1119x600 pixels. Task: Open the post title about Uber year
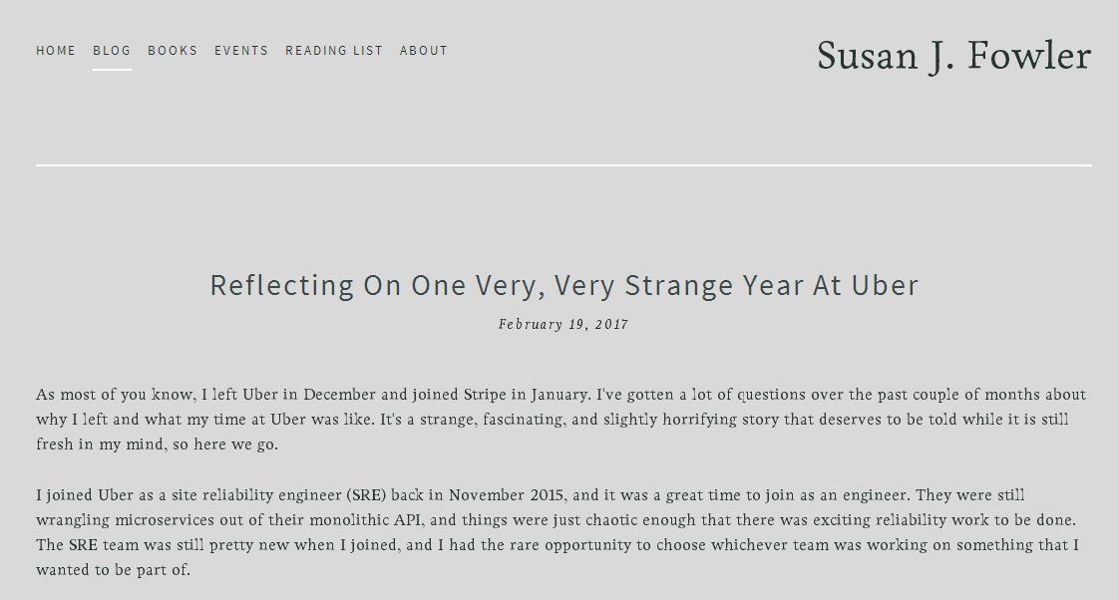(x=563, y=285)
